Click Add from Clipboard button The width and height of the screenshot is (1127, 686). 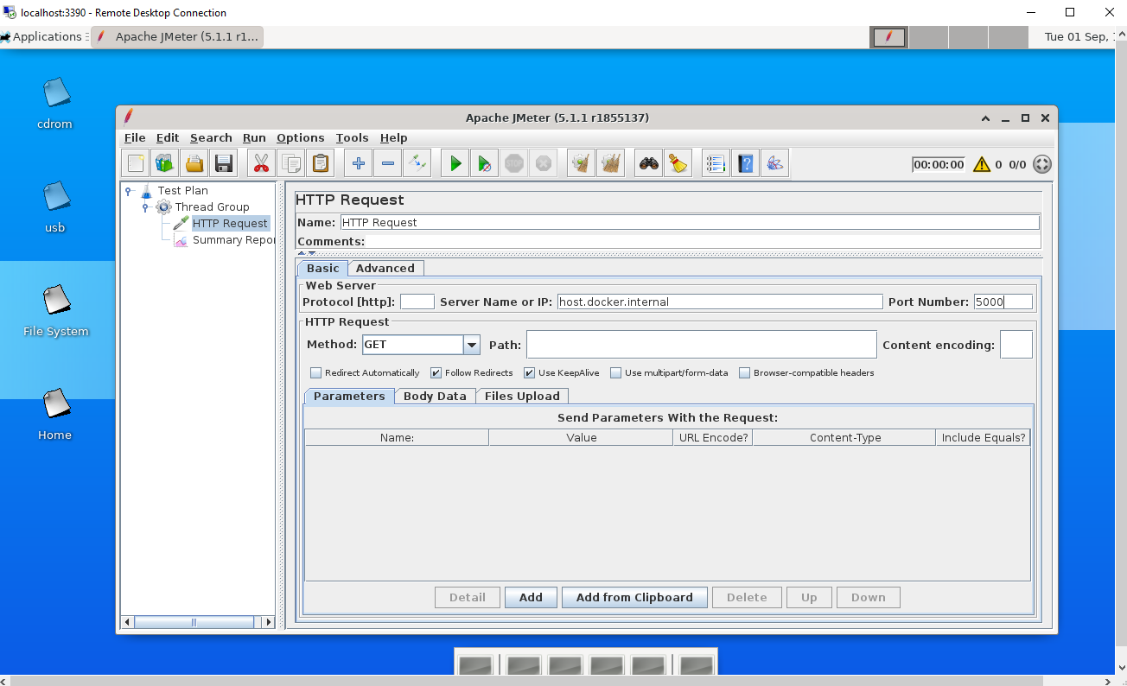tap(634, 598)
